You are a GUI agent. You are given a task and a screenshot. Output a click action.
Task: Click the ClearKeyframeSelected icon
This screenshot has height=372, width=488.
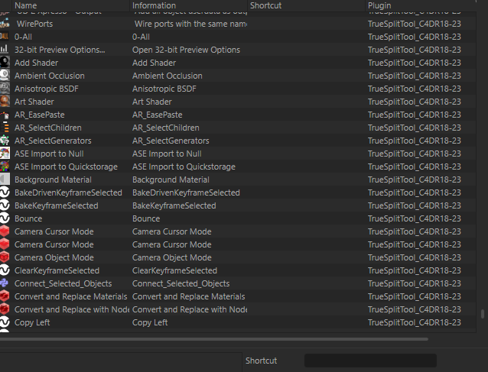point(5,270)
